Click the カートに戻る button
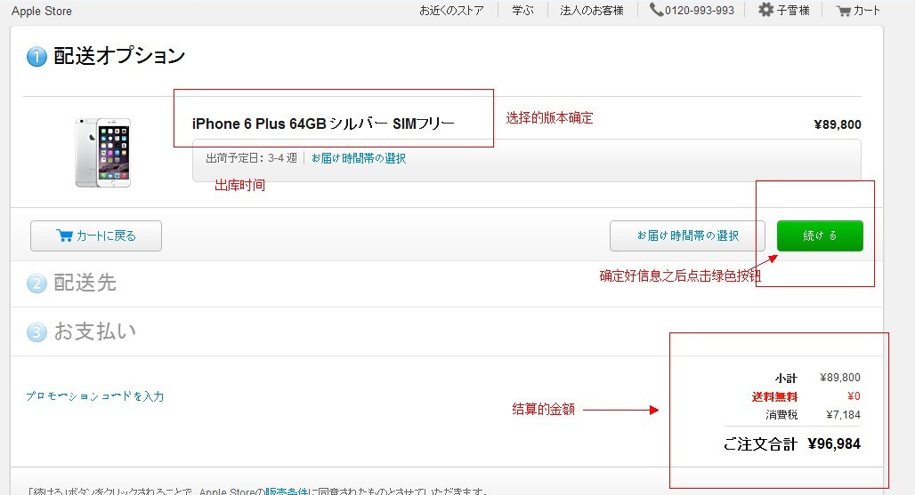 [x=96, y=236]
